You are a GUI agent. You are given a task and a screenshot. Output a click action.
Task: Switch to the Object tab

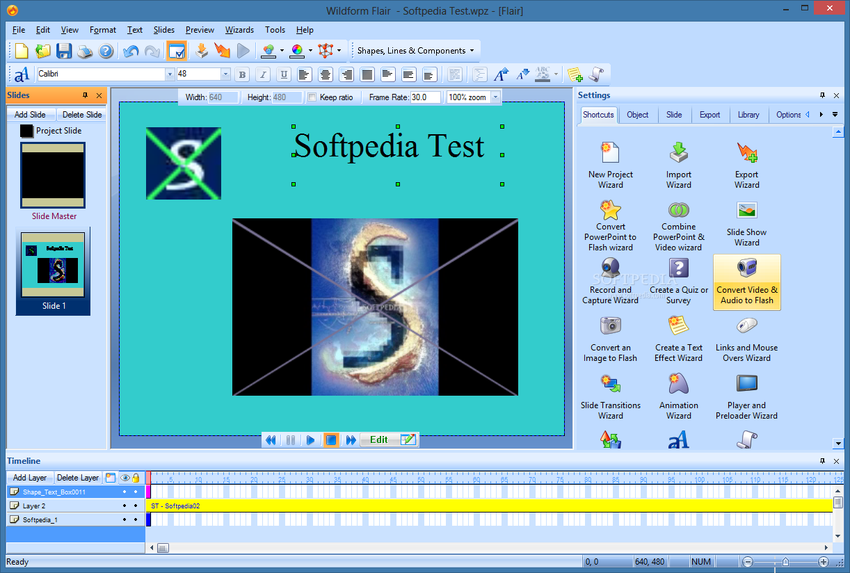[637, 115]
